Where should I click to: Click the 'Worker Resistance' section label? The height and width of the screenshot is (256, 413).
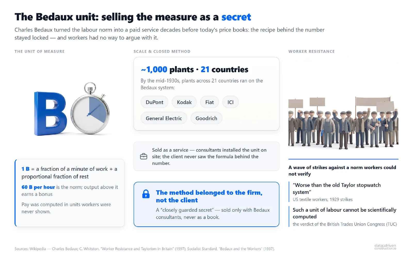(x=312, y=51)
